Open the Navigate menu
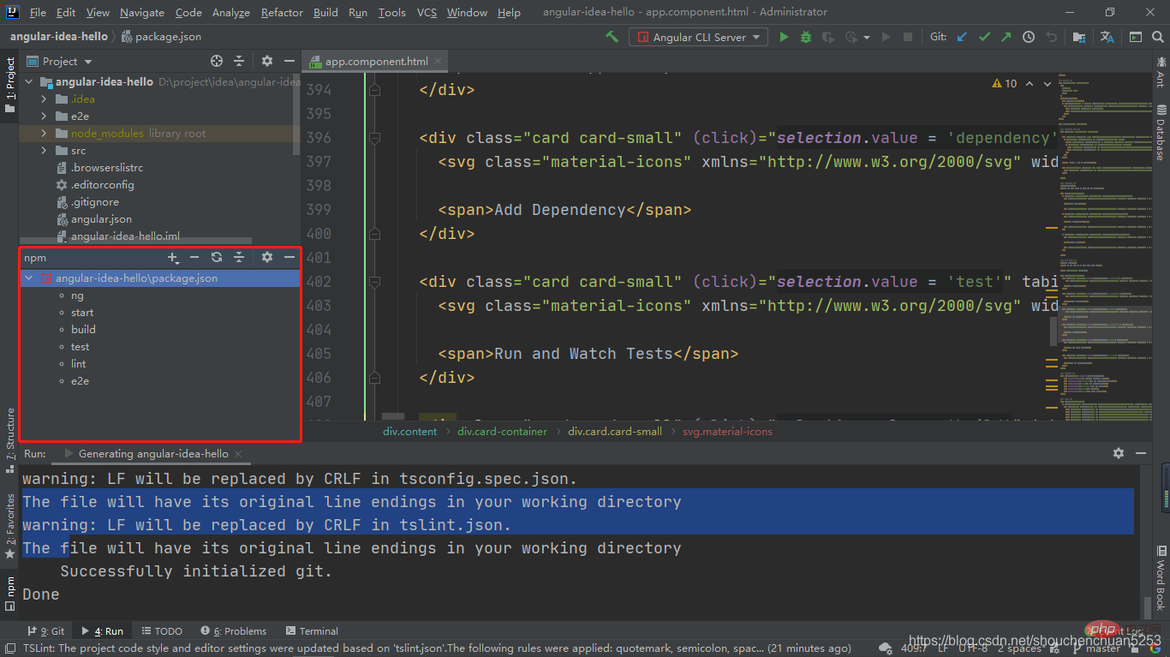This screenshot has height=657, width=1170. 142,12
